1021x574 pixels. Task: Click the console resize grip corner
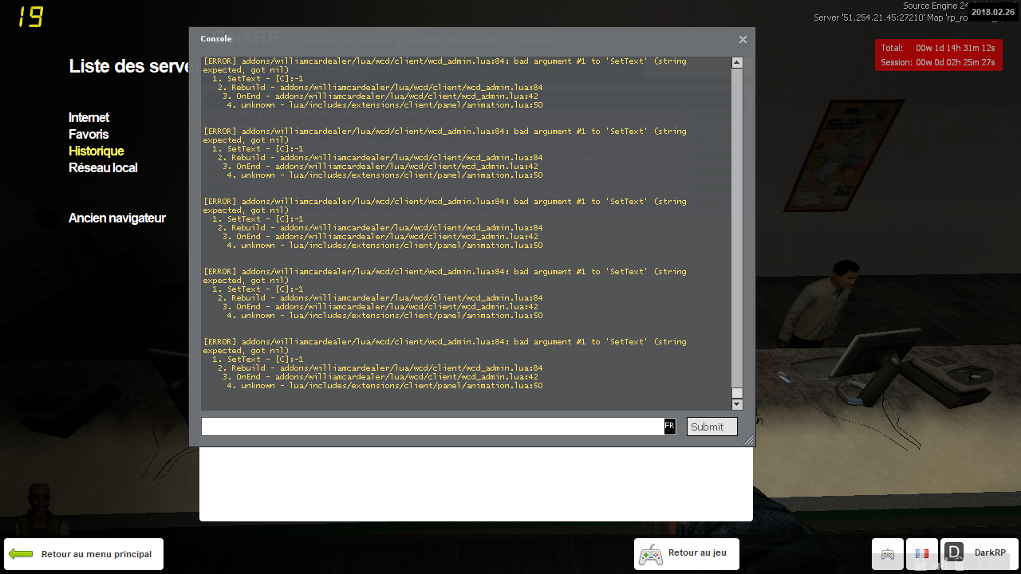749,440
